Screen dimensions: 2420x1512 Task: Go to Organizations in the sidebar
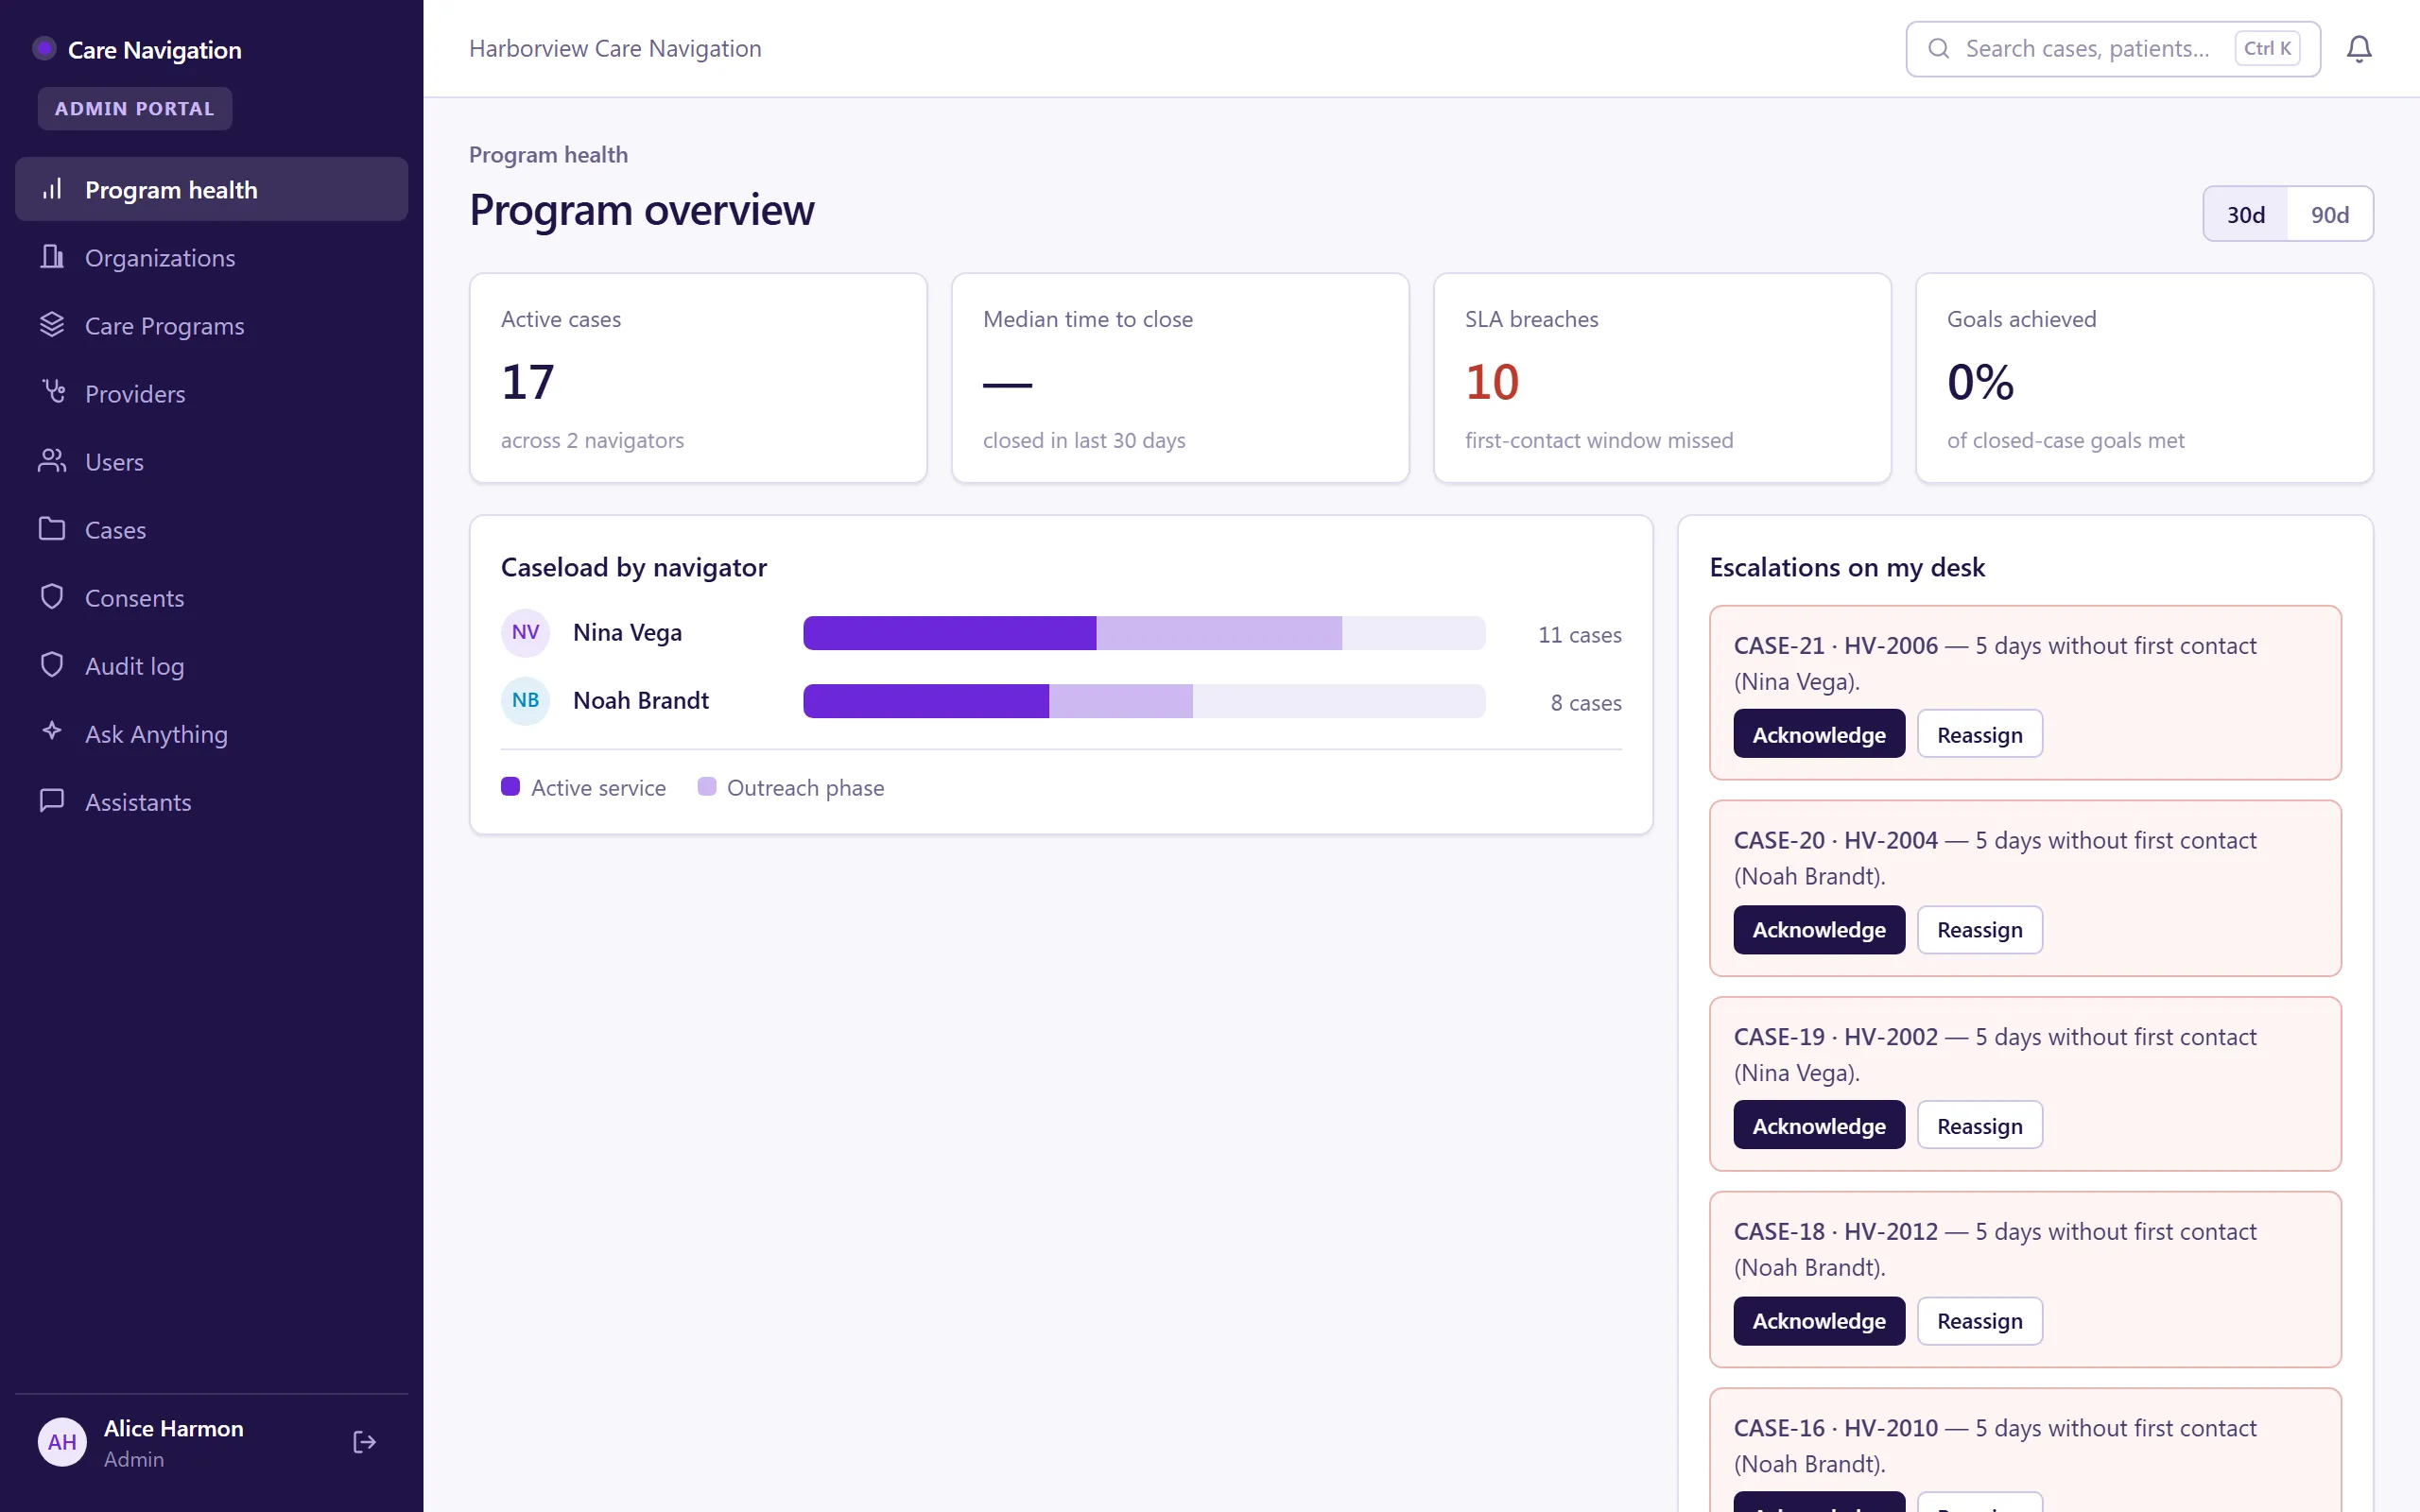[211, 257]
